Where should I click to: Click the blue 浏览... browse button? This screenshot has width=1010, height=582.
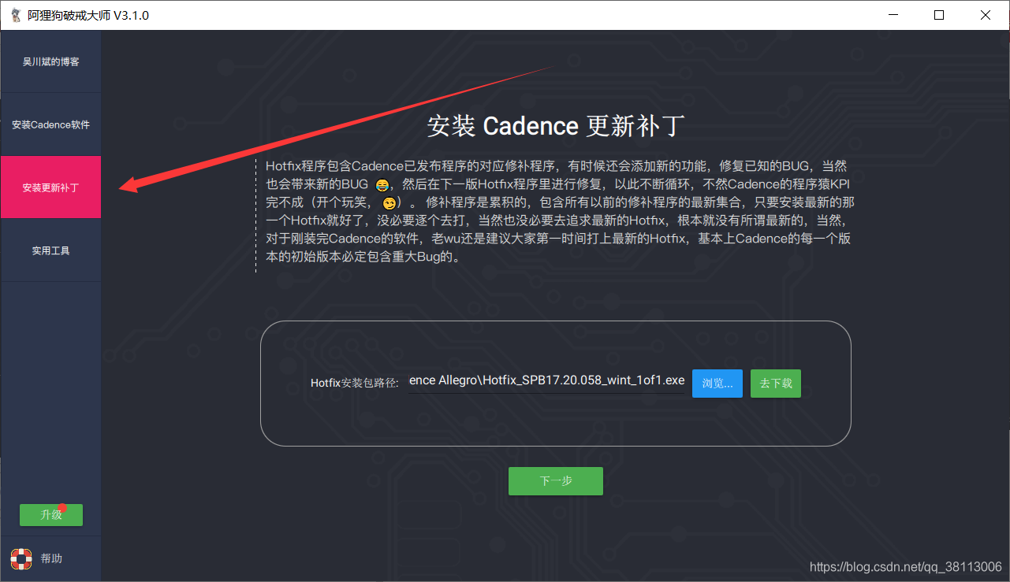point(717,384)
